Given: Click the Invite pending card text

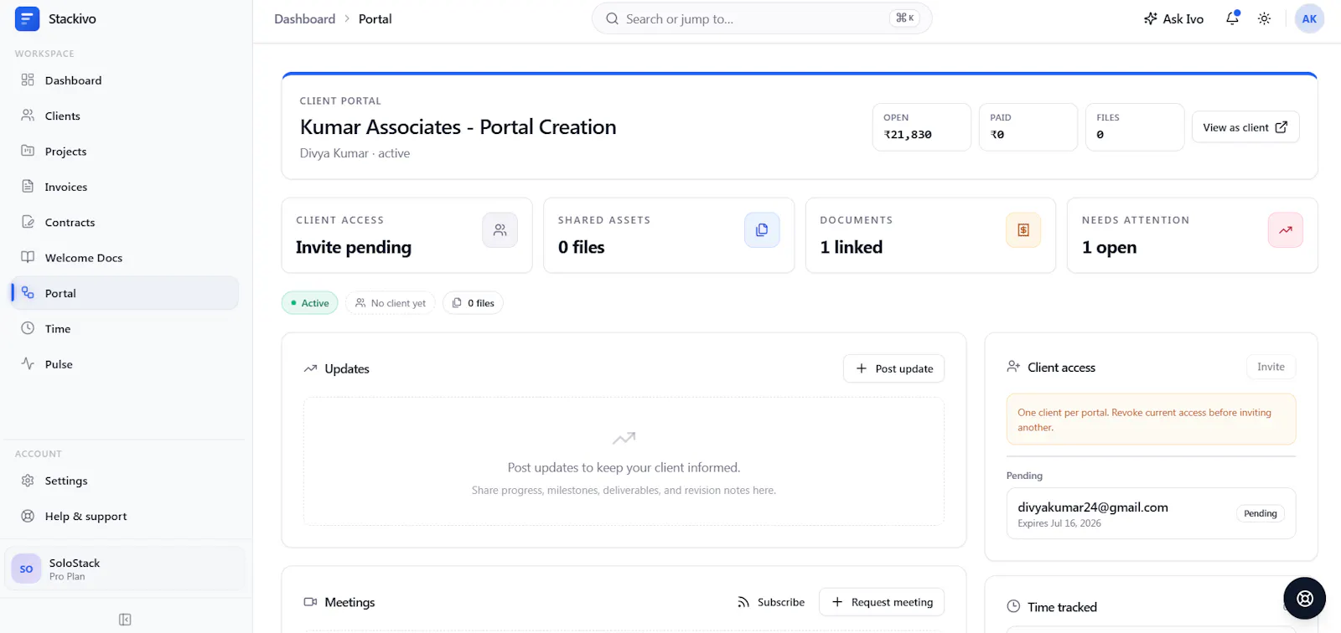Looking at the screenshot, I should (x=354, y=247).
